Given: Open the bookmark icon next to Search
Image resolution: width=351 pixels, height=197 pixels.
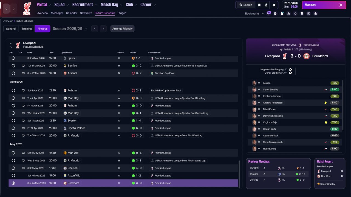Looking at the screenshot, I should (x=259, y=5).
